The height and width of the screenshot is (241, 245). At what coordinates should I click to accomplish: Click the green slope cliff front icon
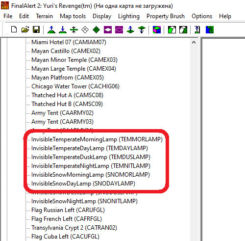172,30
